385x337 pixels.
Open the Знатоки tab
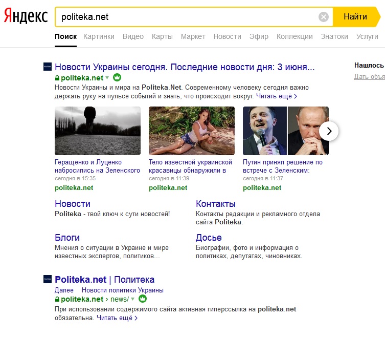pyautogui.click(x=334, y=36)
